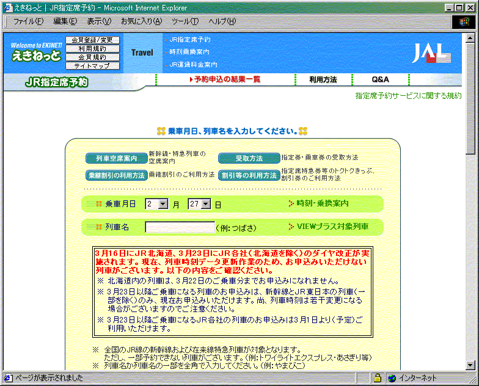Focus the 列車名 text input field
The width and height of the screenshot is (479, 386).
pyautogui.click(x=180, y=227)
